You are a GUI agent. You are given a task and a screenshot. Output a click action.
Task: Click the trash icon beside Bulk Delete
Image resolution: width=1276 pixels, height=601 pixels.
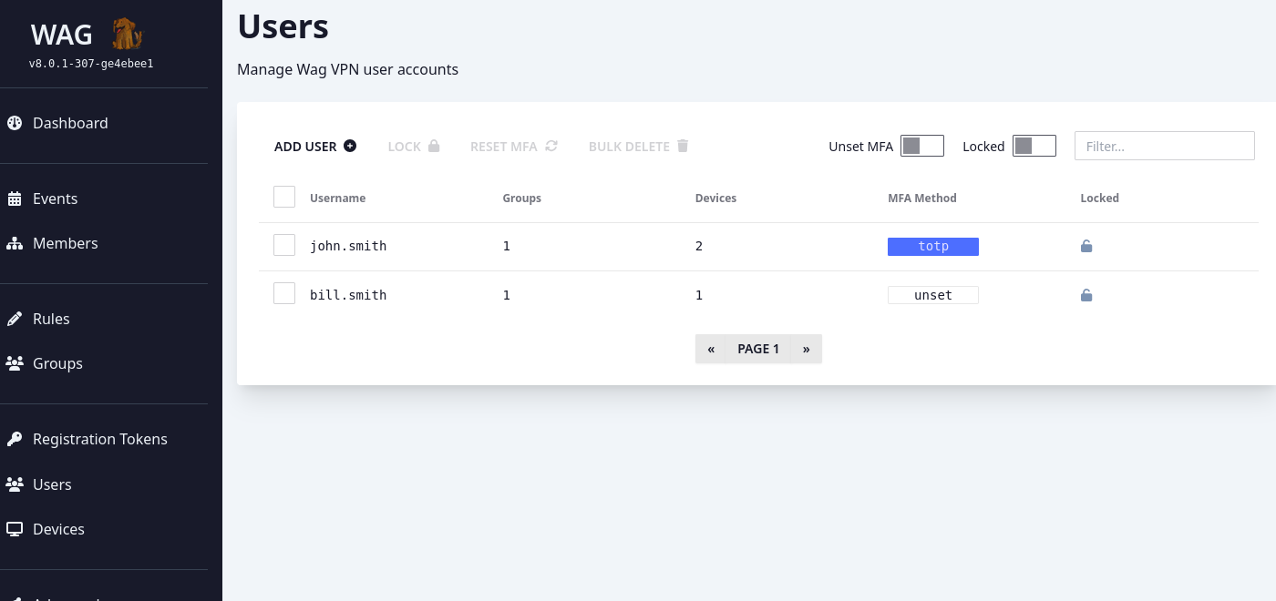[x=683, y=146]
